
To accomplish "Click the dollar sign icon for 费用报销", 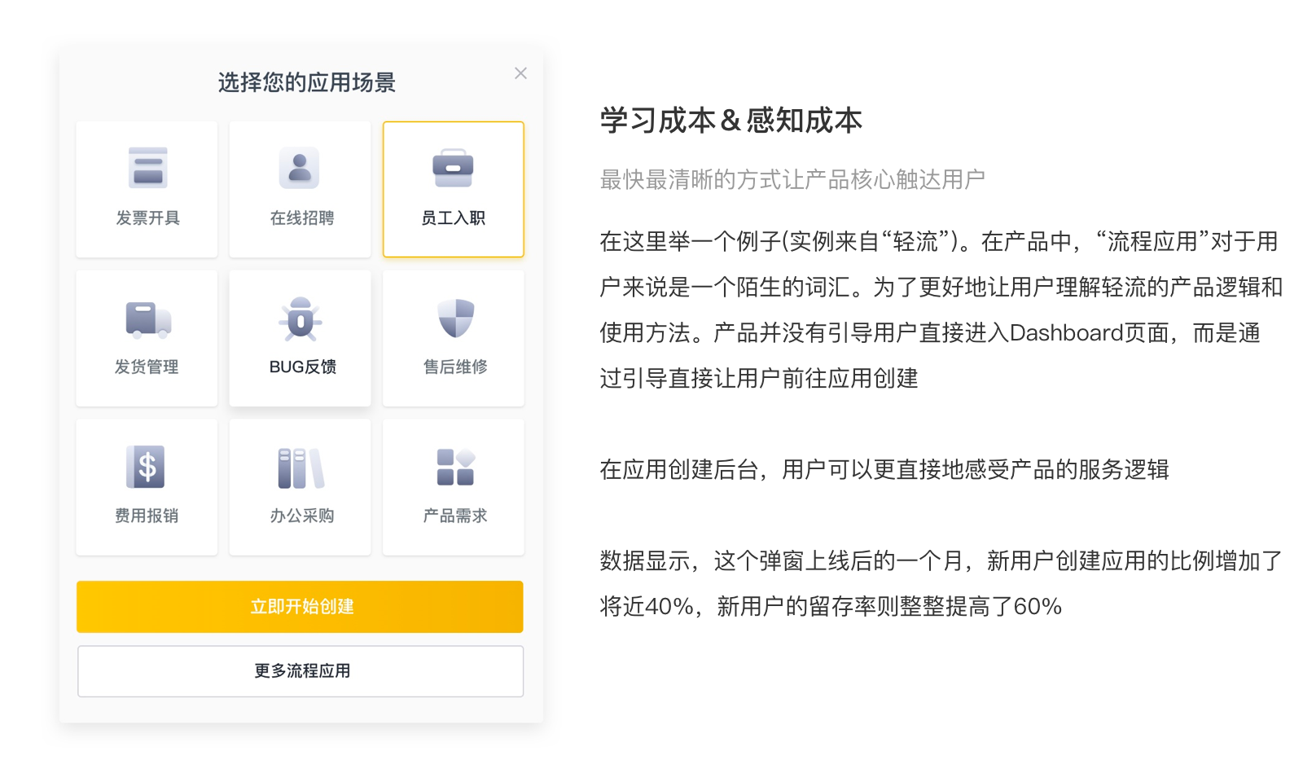I will pyautogui.click(x=146, y=467).
